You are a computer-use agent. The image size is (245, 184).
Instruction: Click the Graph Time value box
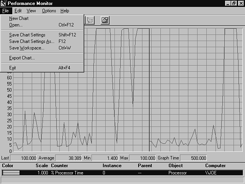(194, 158)
